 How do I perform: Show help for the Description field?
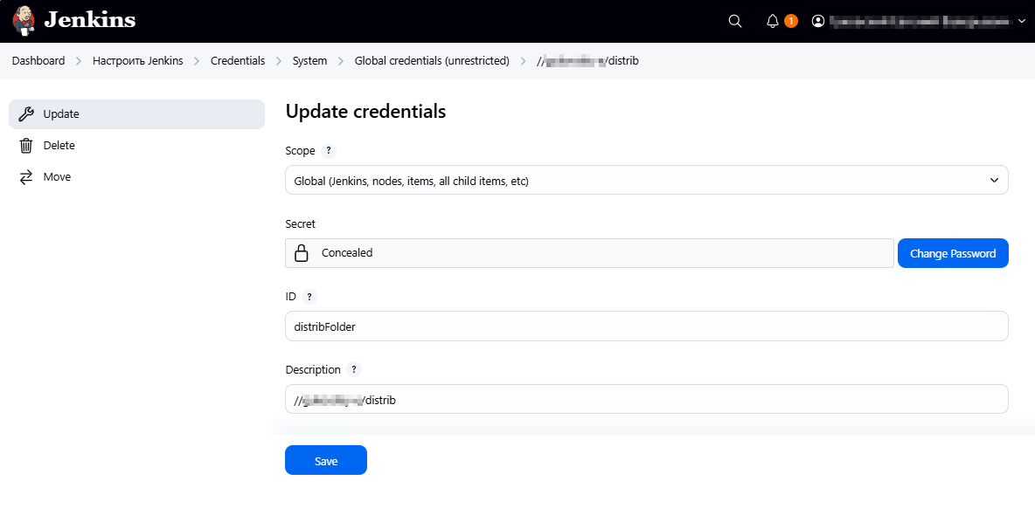click(x=354, y=370)
